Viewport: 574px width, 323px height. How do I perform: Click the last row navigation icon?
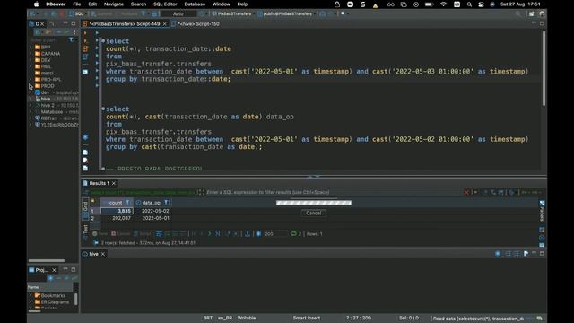(218, 233)
